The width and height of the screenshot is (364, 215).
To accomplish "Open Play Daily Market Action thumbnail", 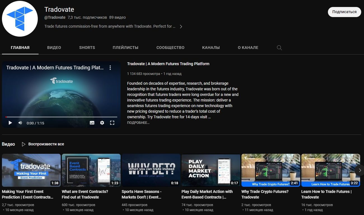I will [x=211, y=170].
